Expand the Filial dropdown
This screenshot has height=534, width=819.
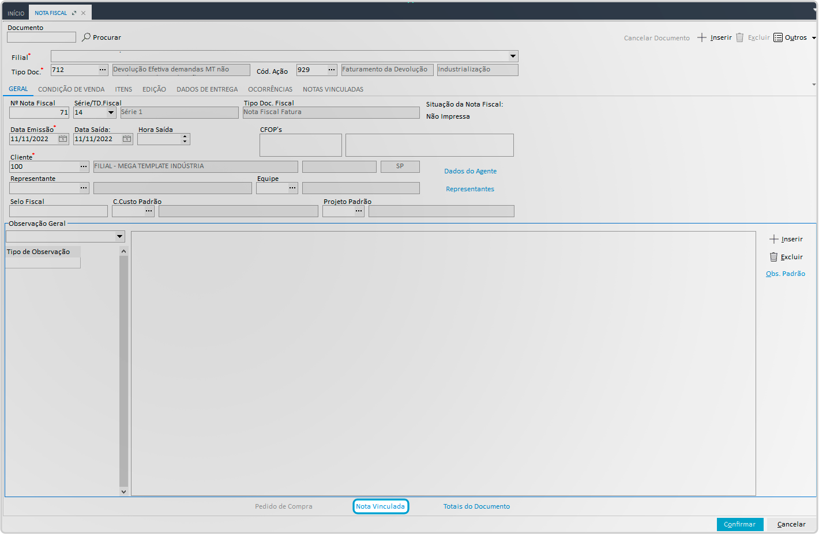point(512,56)
